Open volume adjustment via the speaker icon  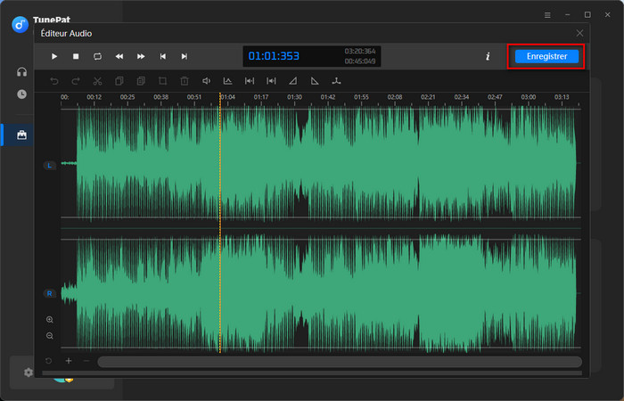(x=206, y=81)
